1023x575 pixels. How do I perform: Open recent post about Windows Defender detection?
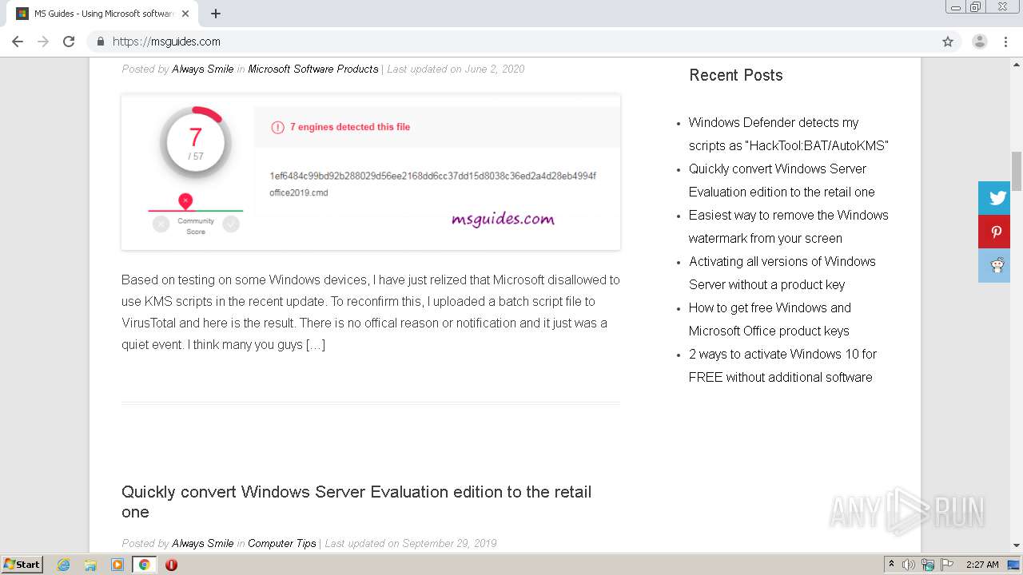point(788,134)
